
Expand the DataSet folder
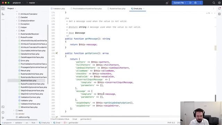point(16,17)
